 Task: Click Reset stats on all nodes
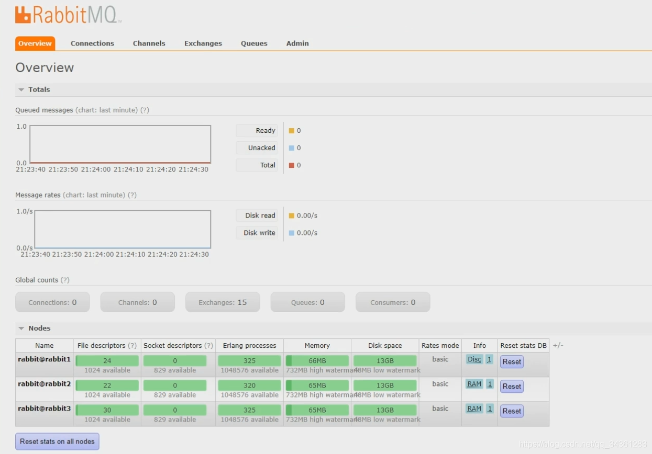click(57, 441)
